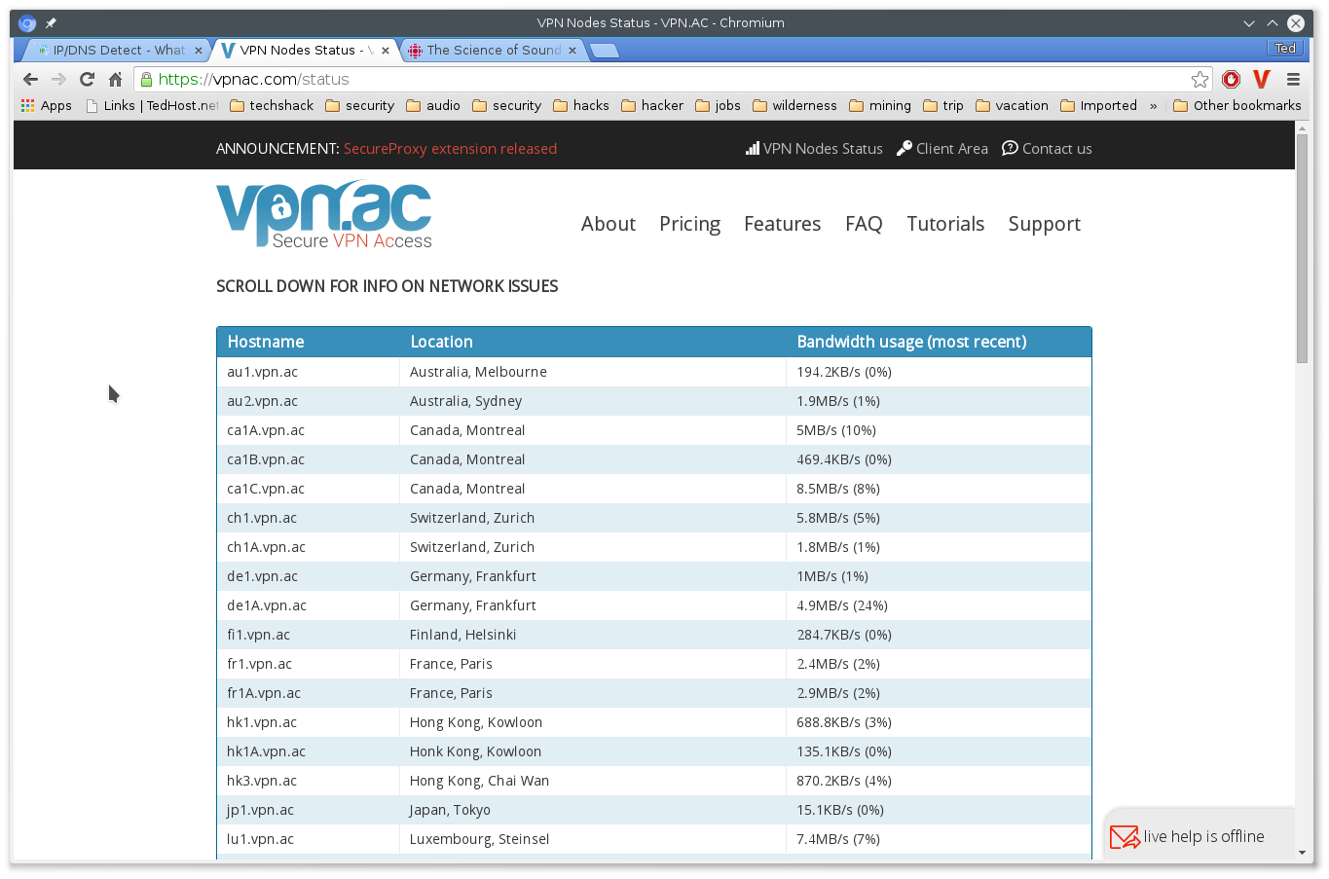This screenshot has width=1329, height=879.
Task: Toggle the pin icon in title bar
Action: pos(51,23)
